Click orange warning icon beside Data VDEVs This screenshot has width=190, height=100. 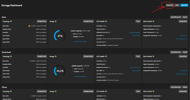29,26
